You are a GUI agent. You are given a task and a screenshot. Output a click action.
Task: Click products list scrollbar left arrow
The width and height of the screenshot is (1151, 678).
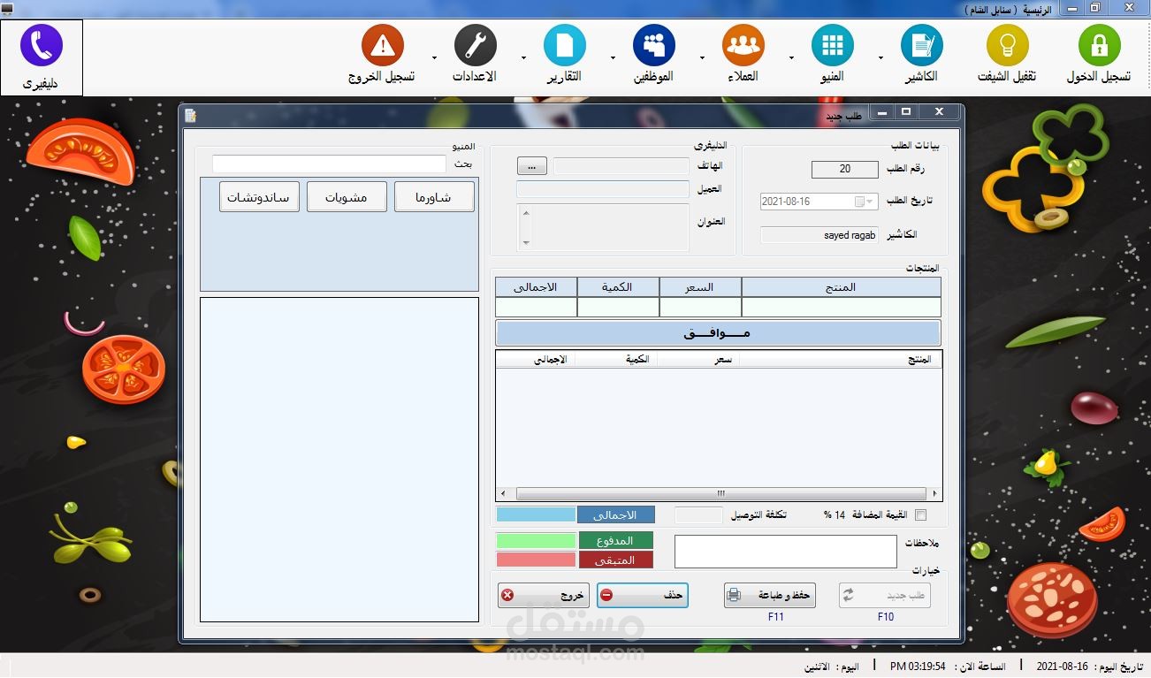point(503,494)
